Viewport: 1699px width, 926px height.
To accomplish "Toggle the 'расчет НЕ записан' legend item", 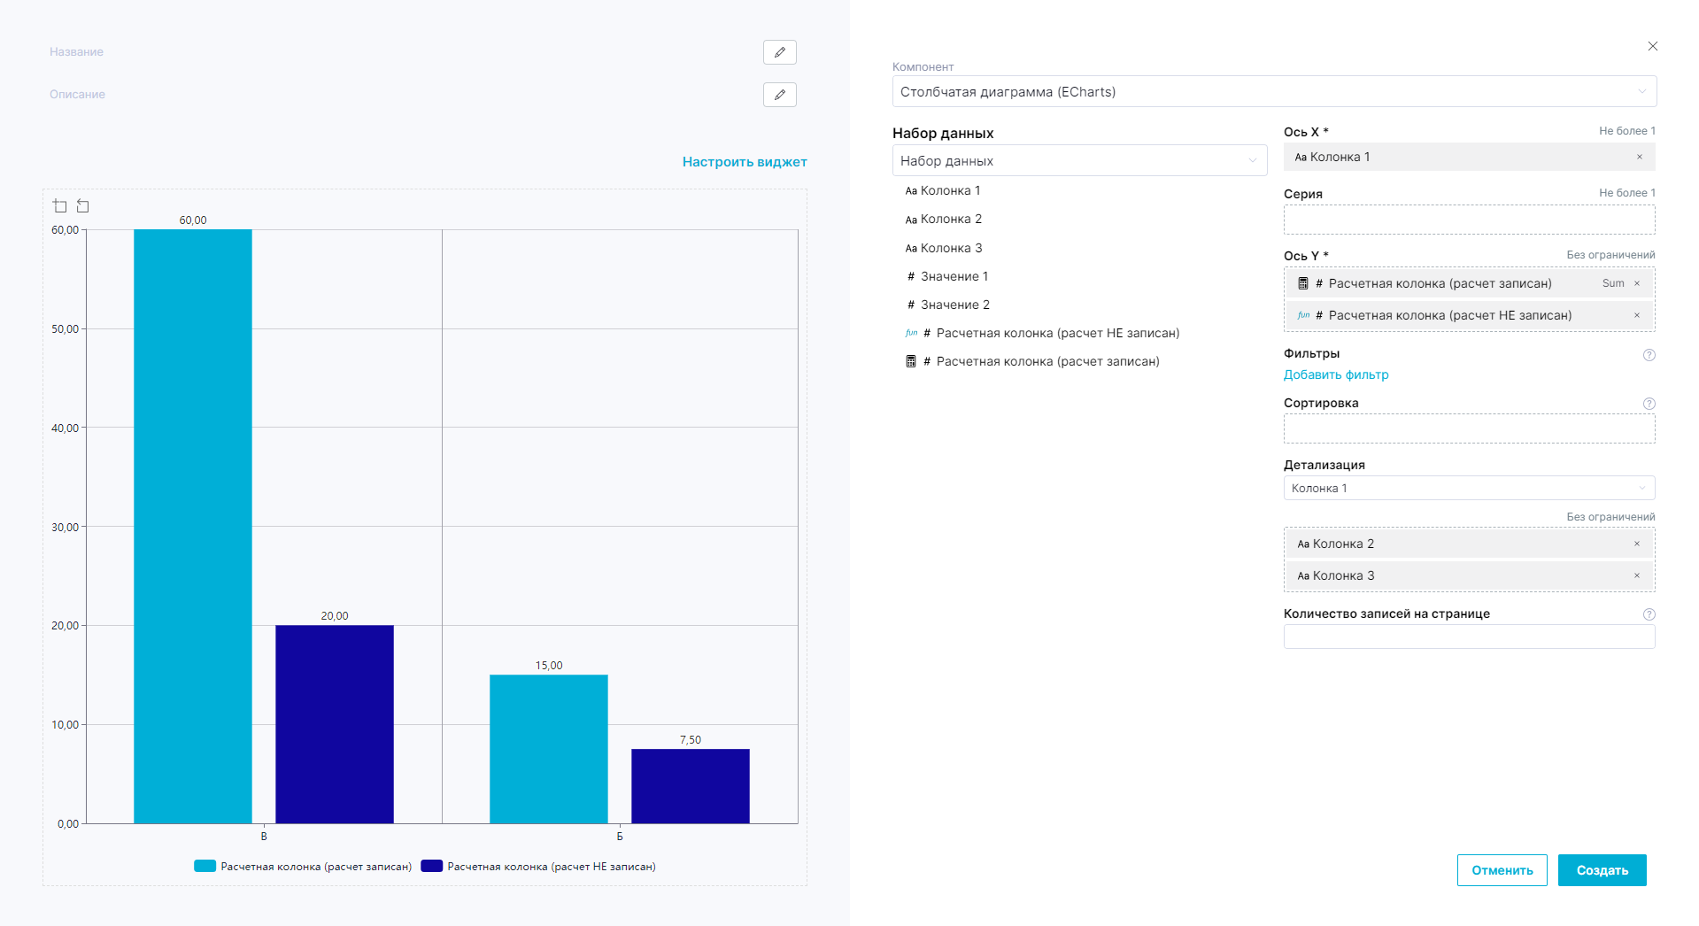I will (x=538, y=867).
